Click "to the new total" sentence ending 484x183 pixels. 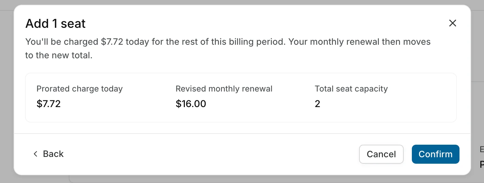tap(59, 55)
